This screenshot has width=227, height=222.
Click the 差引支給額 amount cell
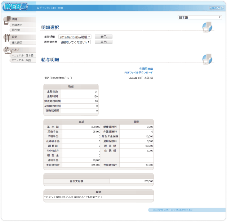tap(132, 181)
